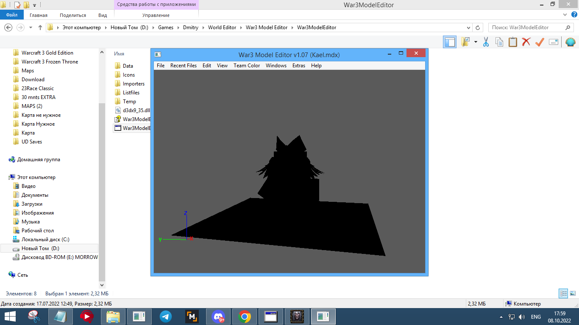Open the Help menu in War3 Model Editor
Screen dimensions: 579x325
pyautogui.click(x=316, y=66)
